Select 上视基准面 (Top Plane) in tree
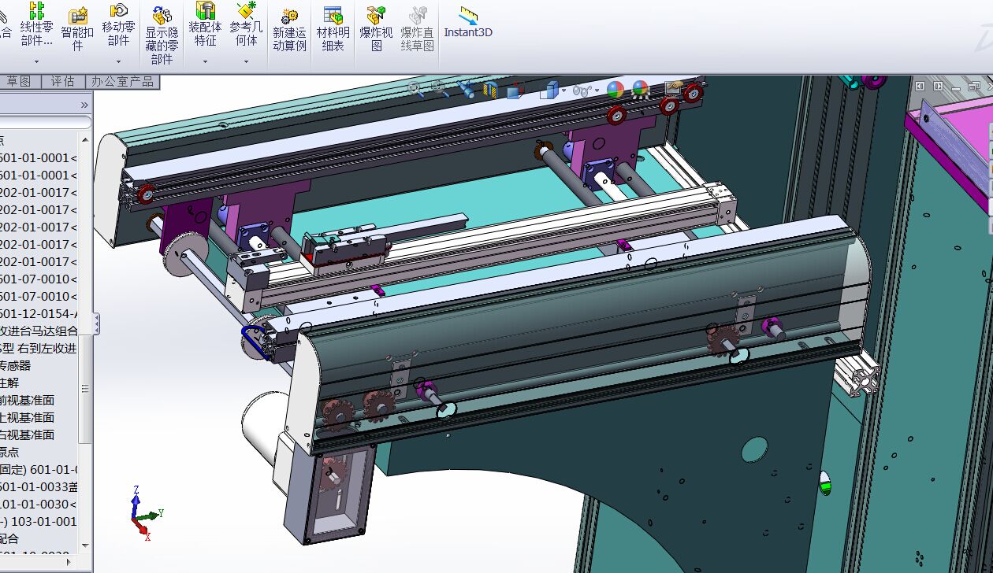This screenshot has height=573, width=993. click(x=28, y=417)
